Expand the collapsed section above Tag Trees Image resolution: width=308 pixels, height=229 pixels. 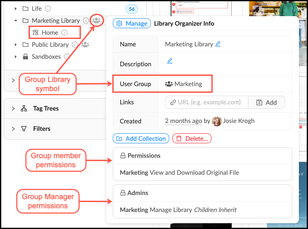point(13,80)
